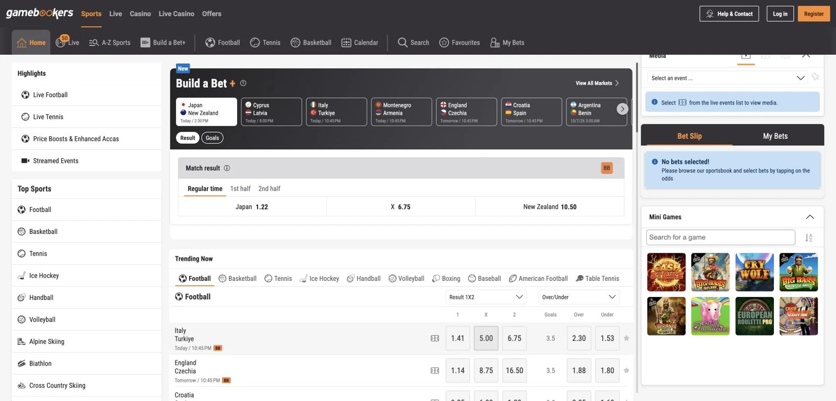This screenshot has width=836, height=401.
Task: Open the Home tab in navigation bar
Action: click(31, 42)
